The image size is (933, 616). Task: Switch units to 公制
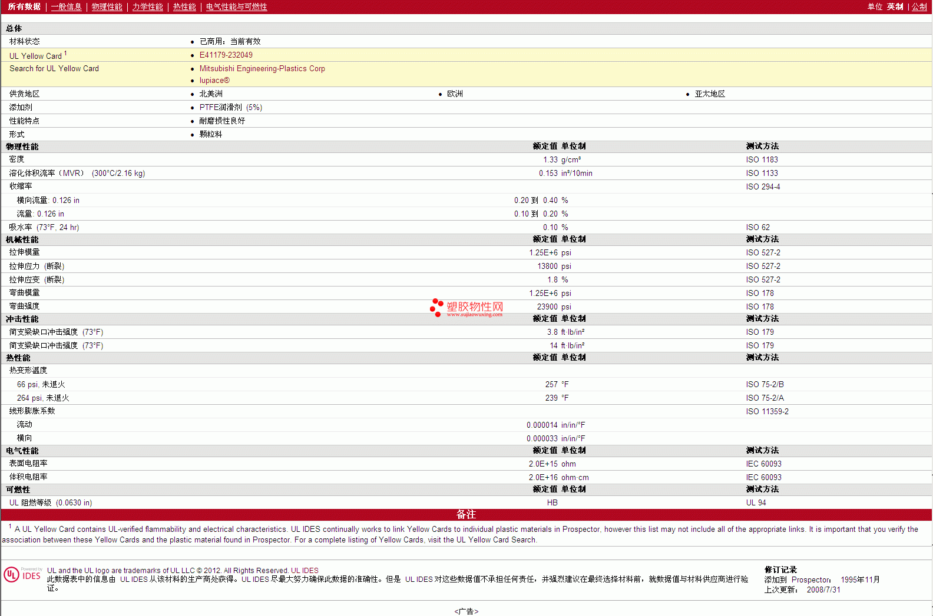[919, 7]
